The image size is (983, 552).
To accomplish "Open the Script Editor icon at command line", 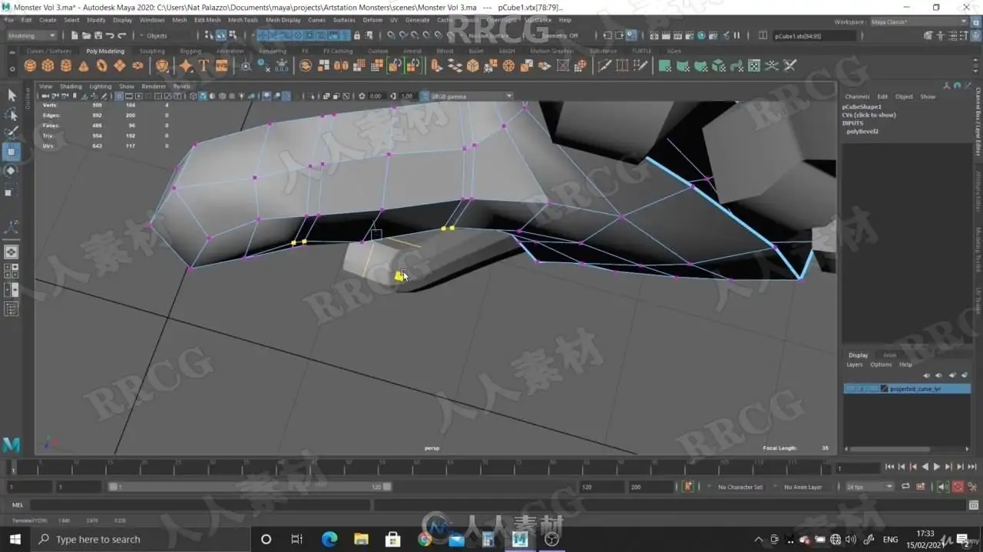I will 974,504.
